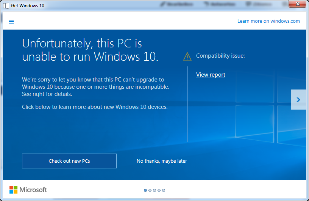
Task: Open the View report link
Action: click(x=211, y=75)
